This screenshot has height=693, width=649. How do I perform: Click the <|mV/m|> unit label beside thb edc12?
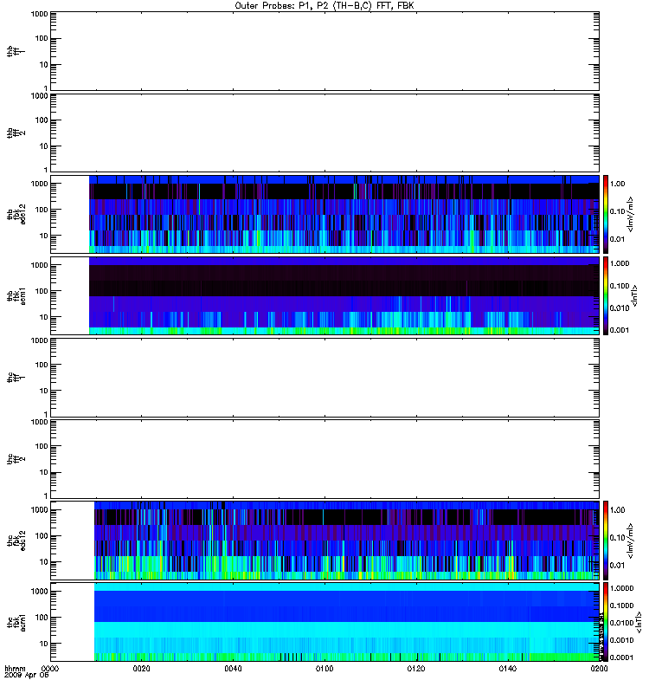[631, 214]
